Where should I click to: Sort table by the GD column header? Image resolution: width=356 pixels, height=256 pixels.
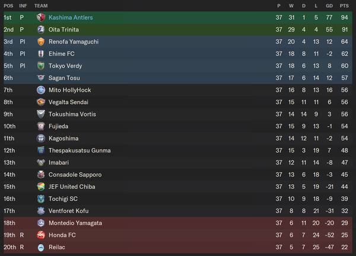329,6
